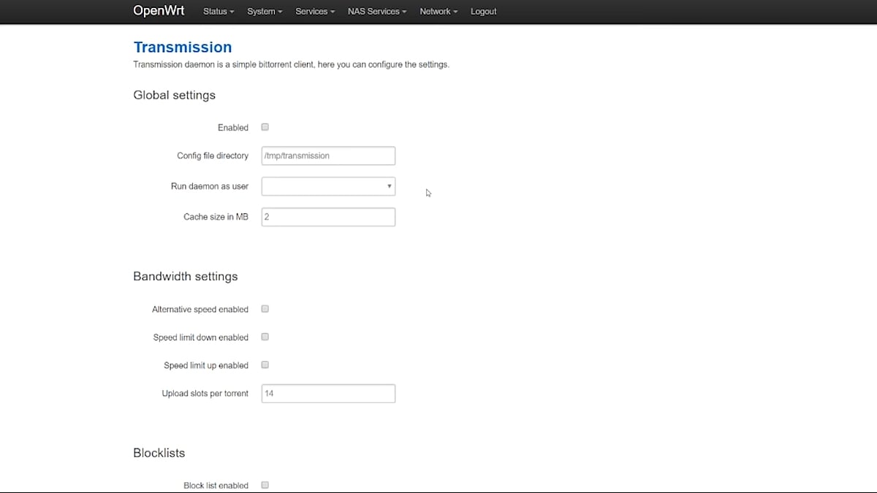Open the Status menu
This screenshot has height=493, width=877.
[219, 12]
